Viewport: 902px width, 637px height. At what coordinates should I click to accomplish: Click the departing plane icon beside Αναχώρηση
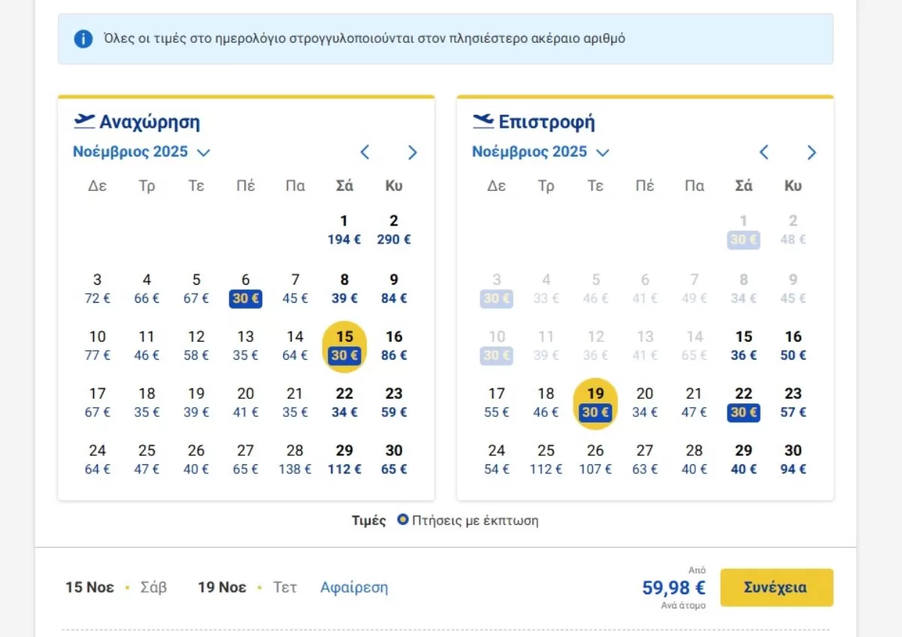[x=84, y=121]
